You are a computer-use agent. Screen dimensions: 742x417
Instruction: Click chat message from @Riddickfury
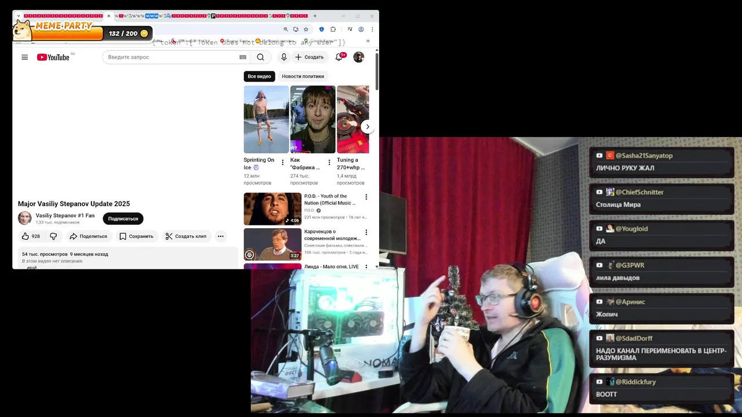point(661,388)
